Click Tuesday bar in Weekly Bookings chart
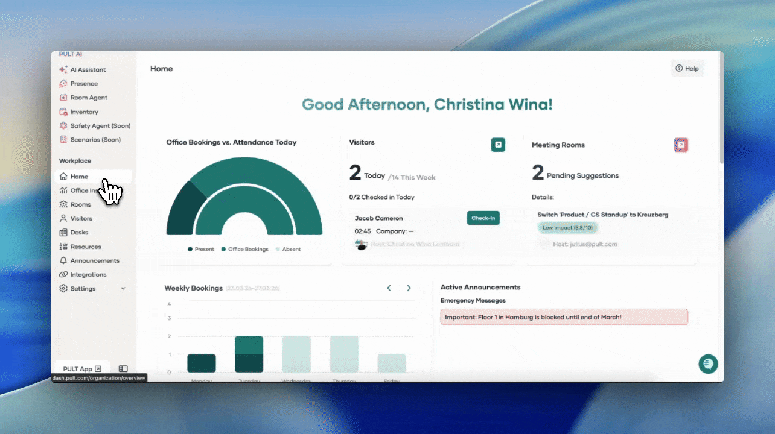 tap(249, 354)
